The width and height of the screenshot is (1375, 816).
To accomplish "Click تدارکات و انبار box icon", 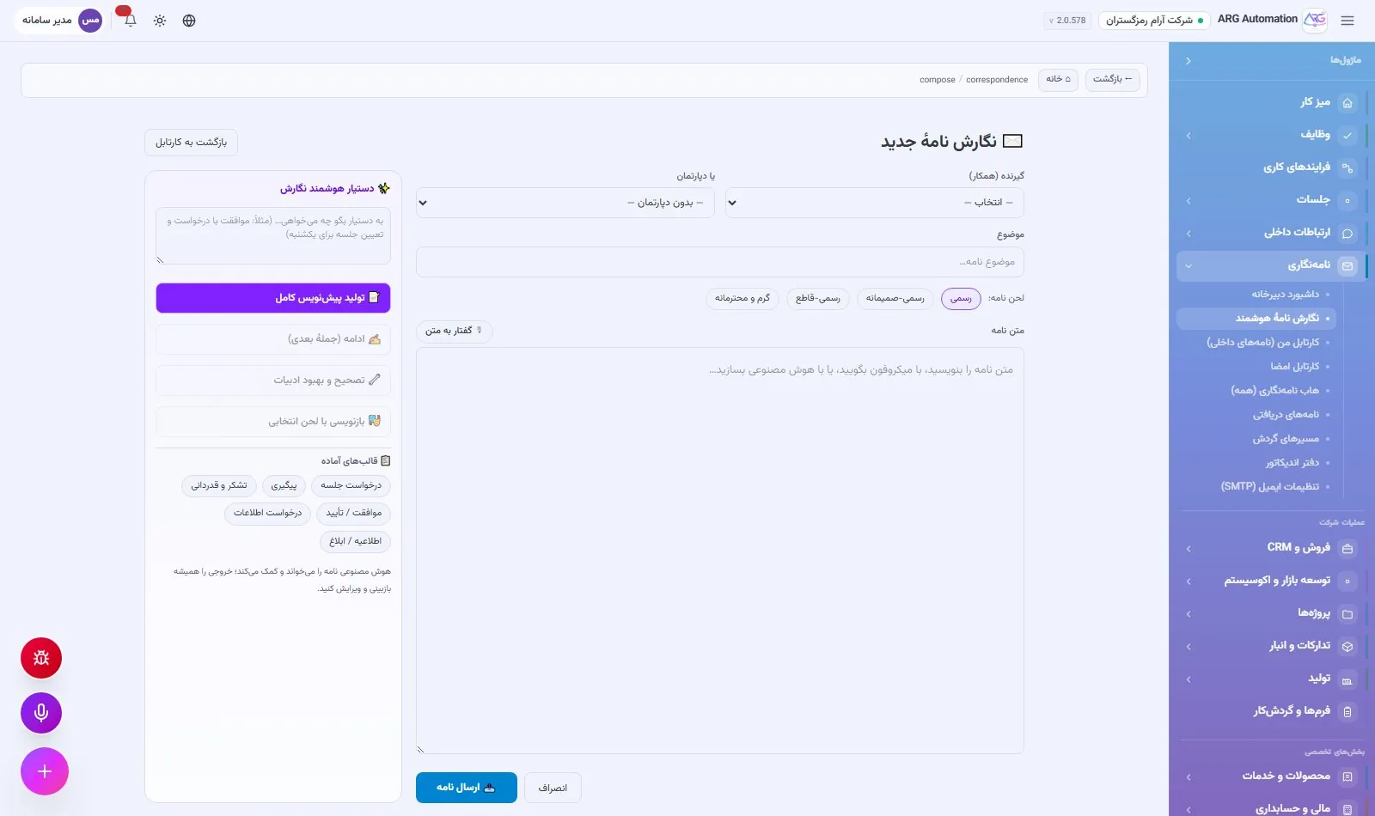I will tap(1347, 646).
